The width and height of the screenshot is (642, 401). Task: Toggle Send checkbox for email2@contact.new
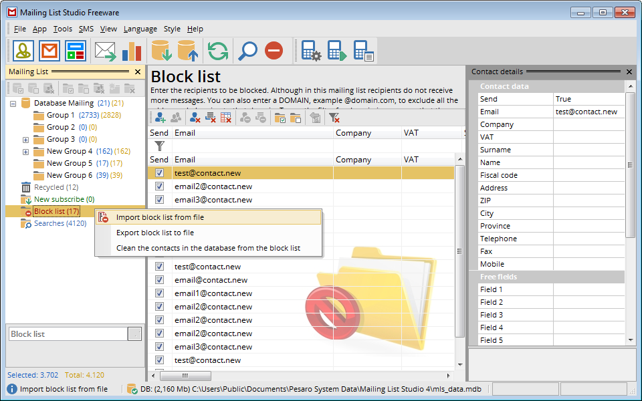pos(159,186)
